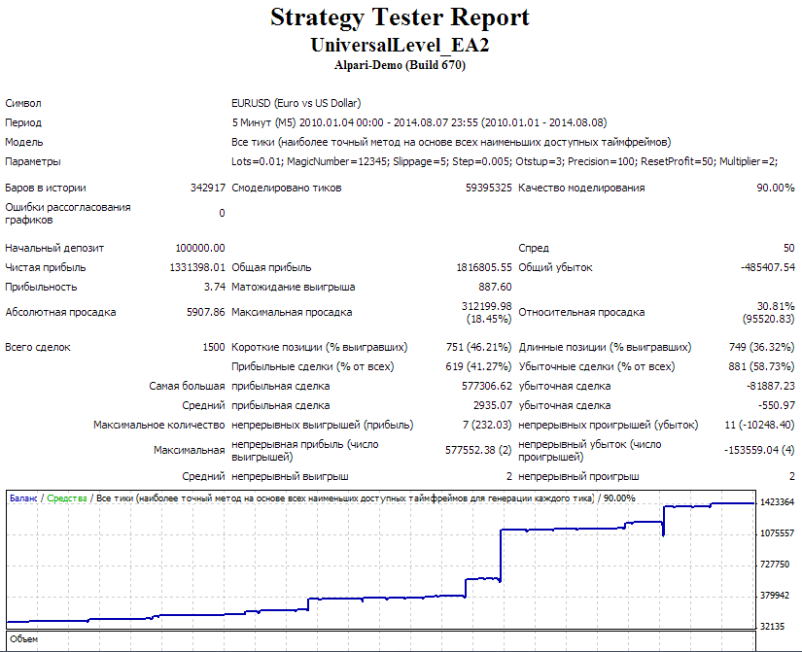
Task: Select average profit trade 2935.07
Action: [493, 405]
